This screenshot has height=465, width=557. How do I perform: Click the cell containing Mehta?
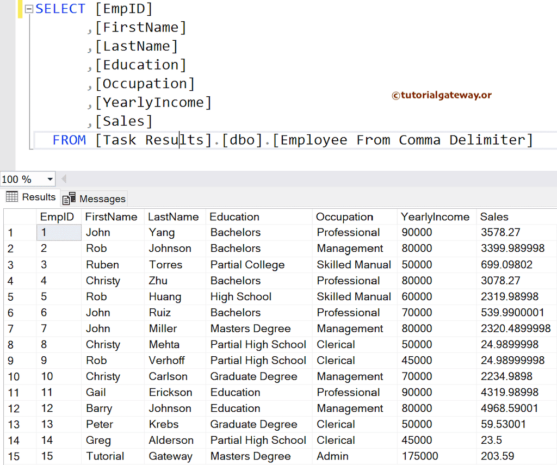(x=175, y=345)
